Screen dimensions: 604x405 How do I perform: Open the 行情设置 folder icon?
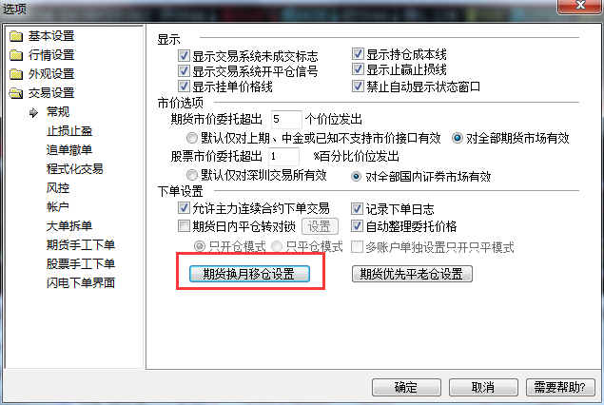[x=16, y=55]
